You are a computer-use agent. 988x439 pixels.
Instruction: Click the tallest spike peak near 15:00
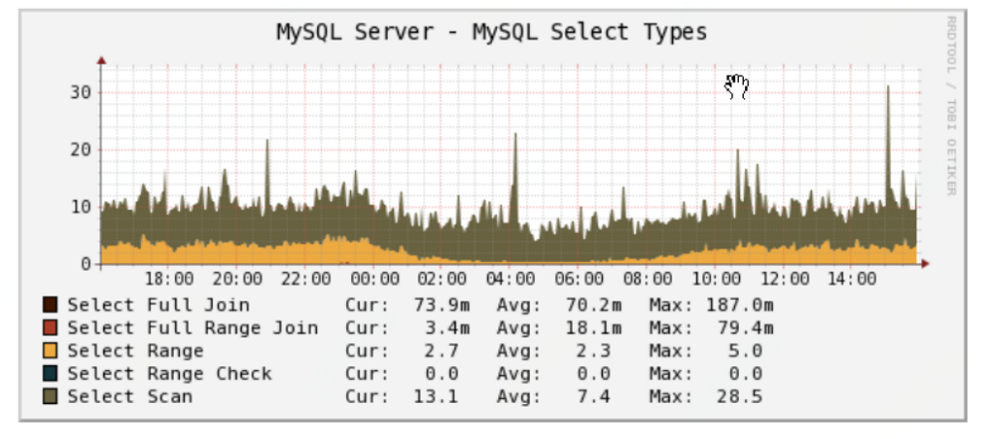coord(889,88)
